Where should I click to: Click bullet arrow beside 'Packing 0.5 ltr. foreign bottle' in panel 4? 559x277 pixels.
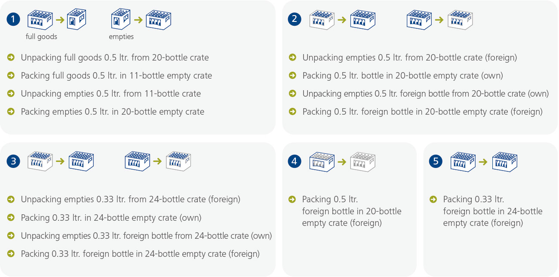coord(292,199)
